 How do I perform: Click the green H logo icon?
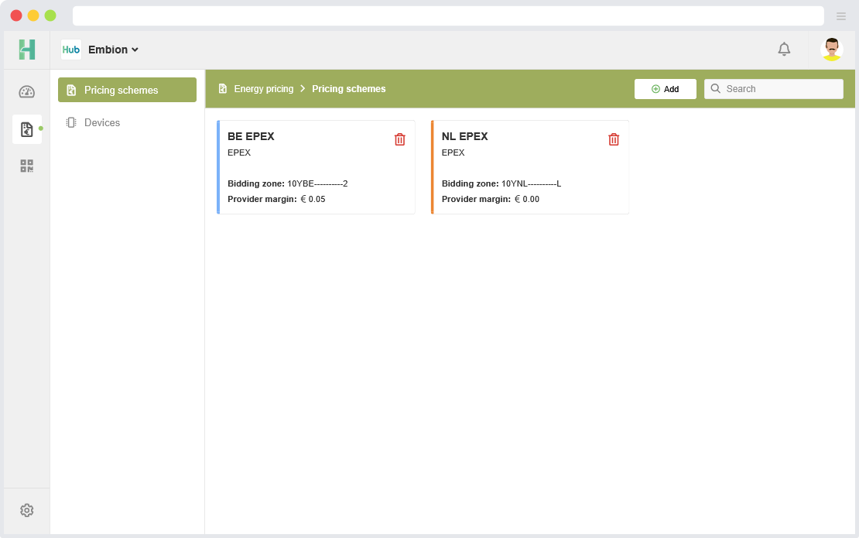[27, 50]
